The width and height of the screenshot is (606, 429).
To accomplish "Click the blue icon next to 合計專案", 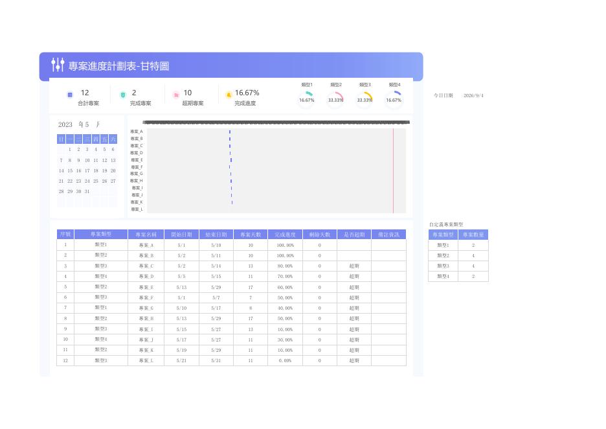I will (x=70, y=95).
